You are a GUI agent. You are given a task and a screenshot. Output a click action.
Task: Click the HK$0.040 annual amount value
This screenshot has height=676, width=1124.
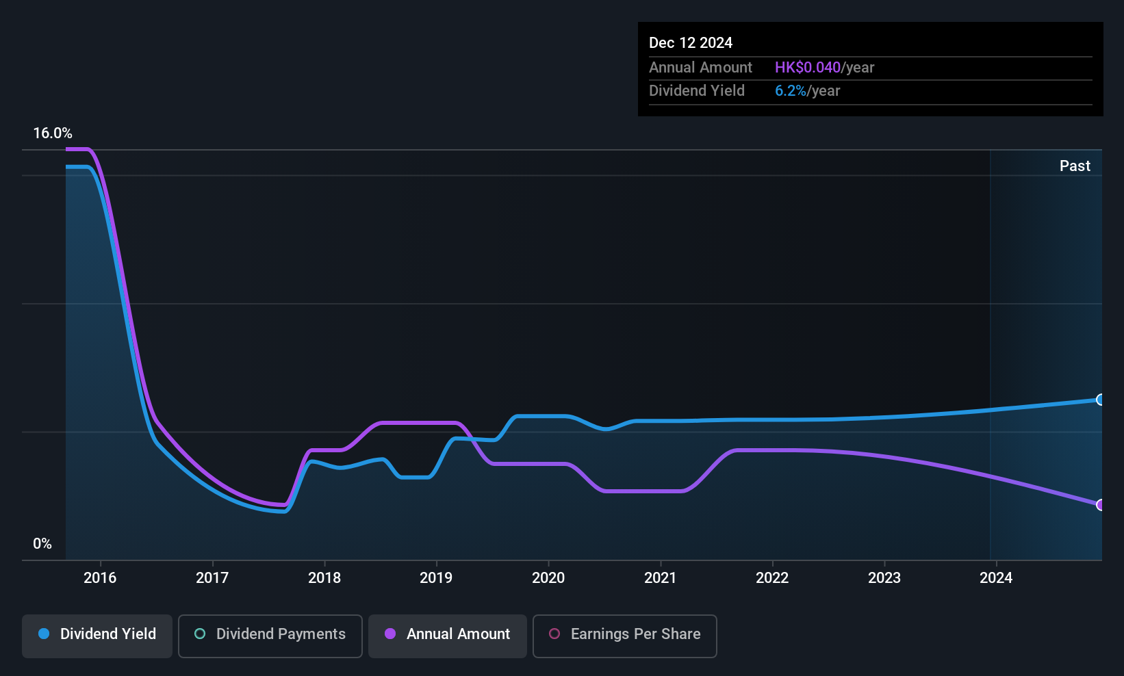pyautogui.click(x=808, y=67)
